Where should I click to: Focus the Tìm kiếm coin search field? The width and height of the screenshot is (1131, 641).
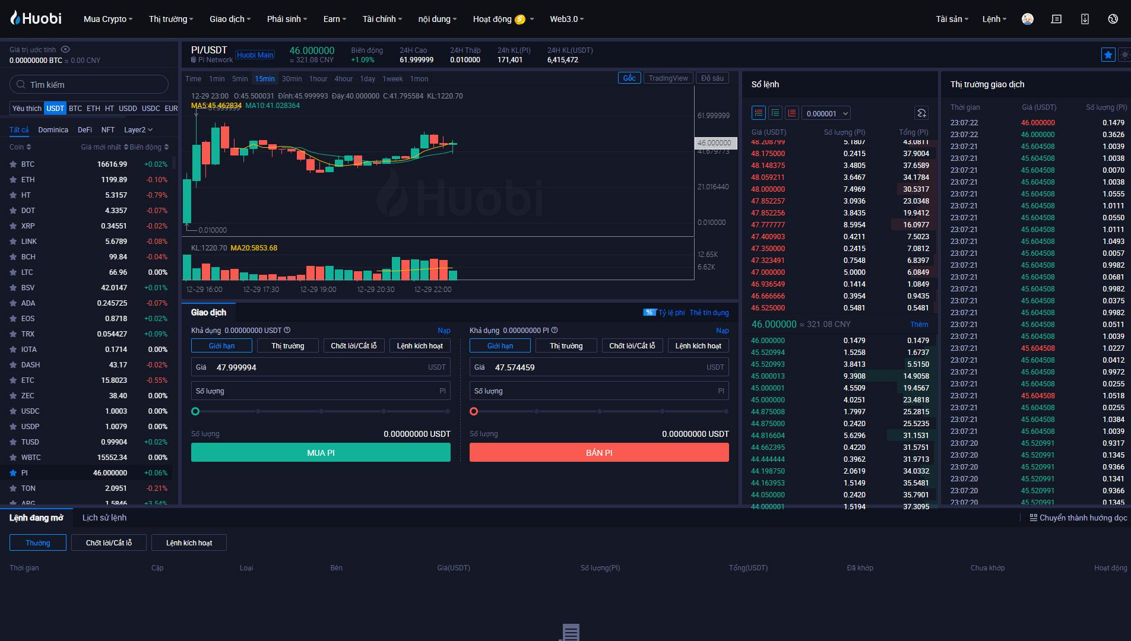[89, 84]
